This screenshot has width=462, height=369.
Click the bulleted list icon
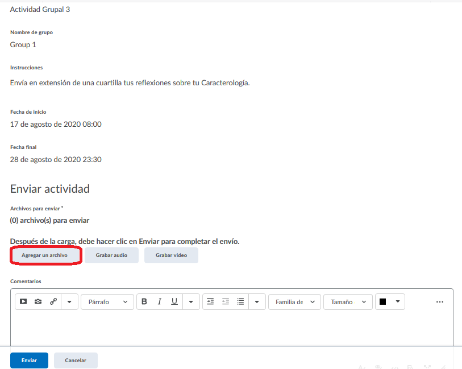240,302
